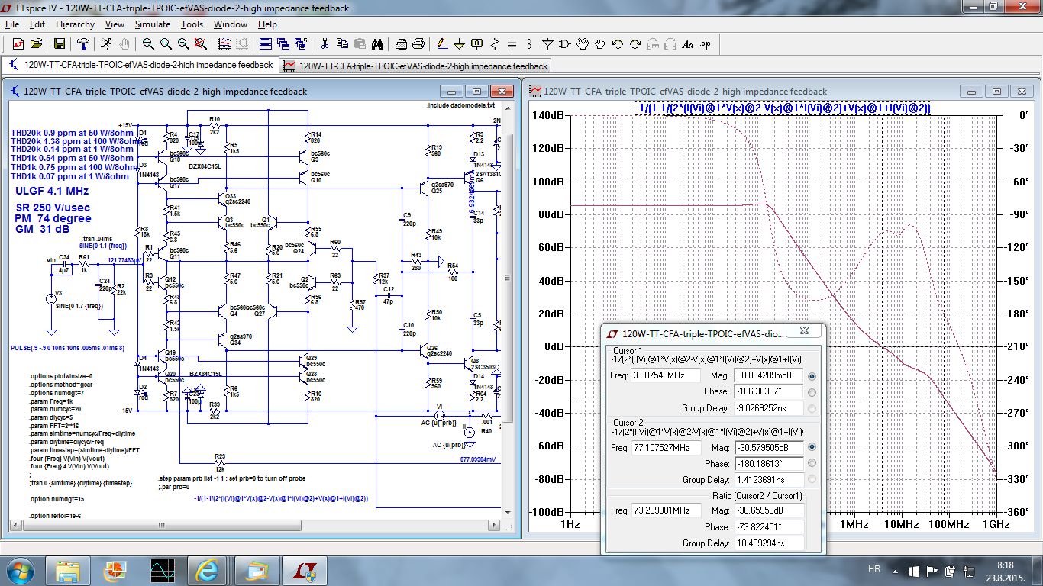The image size is (1043, 586).
Task: Select the Move hand tool
Action: 583,43
